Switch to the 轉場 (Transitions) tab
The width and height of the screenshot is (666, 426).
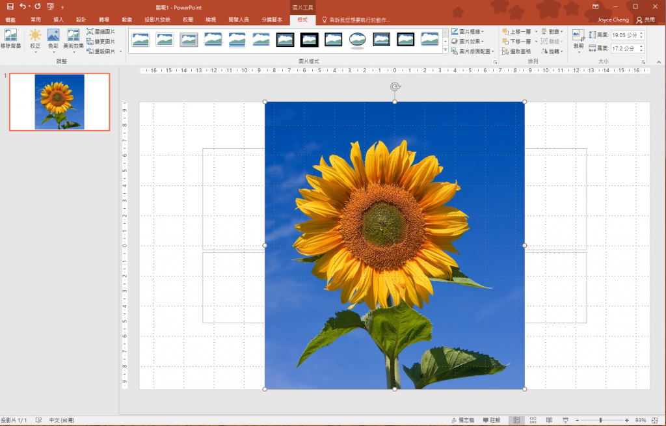point(104,20)
